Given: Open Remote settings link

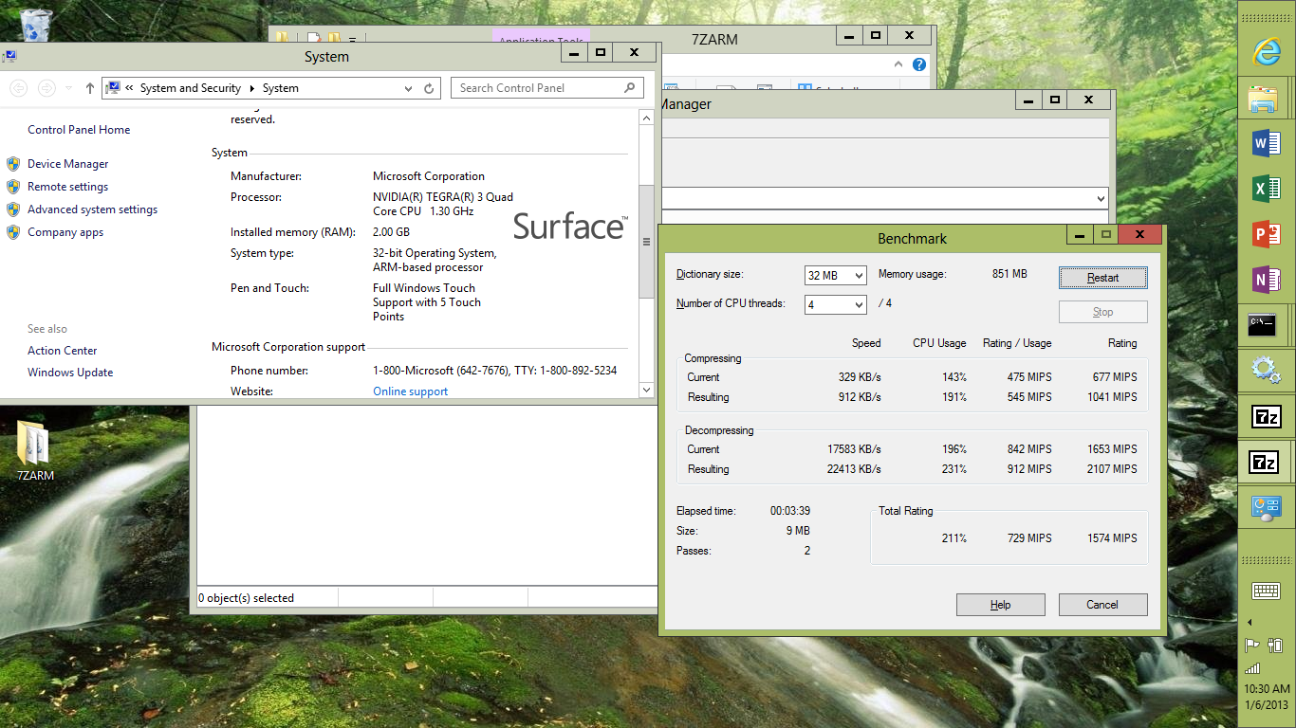Looking at the screenshot, I should [67, 187].
